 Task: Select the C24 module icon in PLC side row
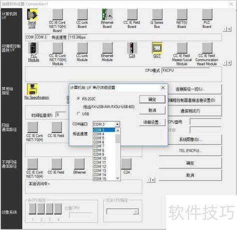click(132, 48)
